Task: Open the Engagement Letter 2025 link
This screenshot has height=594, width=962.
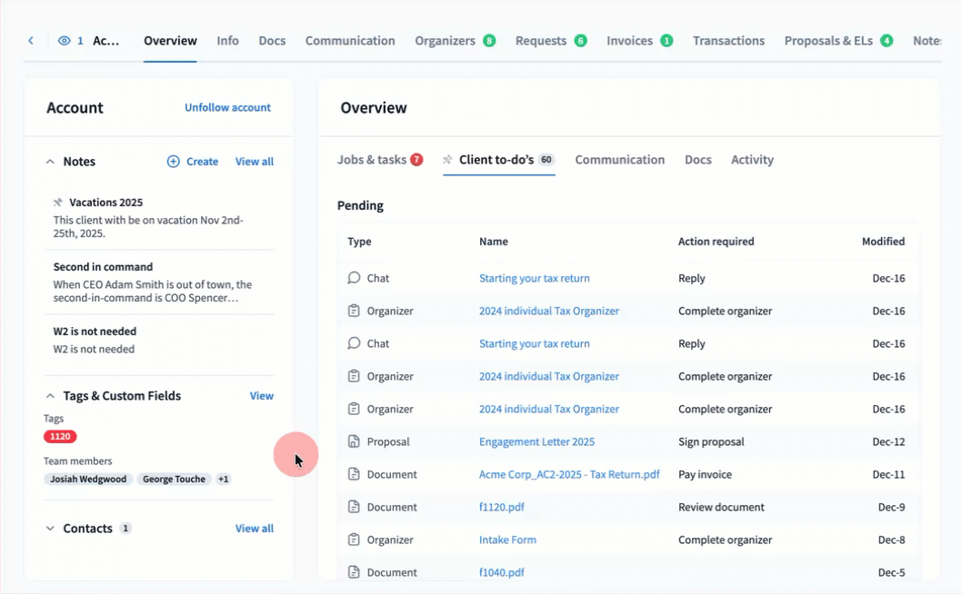Action: 536,442
